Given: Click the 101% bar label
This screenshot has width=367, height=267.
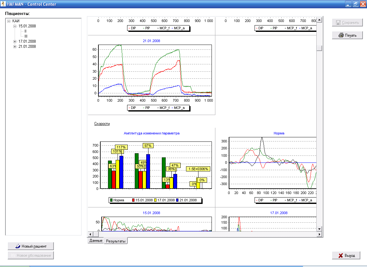Looking at the screenshot, I should (x=117, y=151).
